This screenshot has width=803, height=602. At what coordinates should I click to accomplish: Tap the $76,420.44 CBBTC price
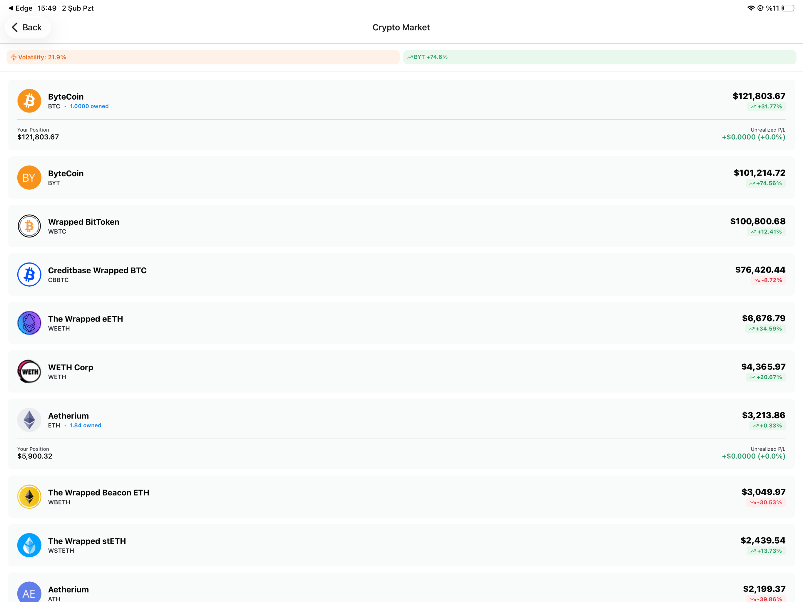point(760,270)
